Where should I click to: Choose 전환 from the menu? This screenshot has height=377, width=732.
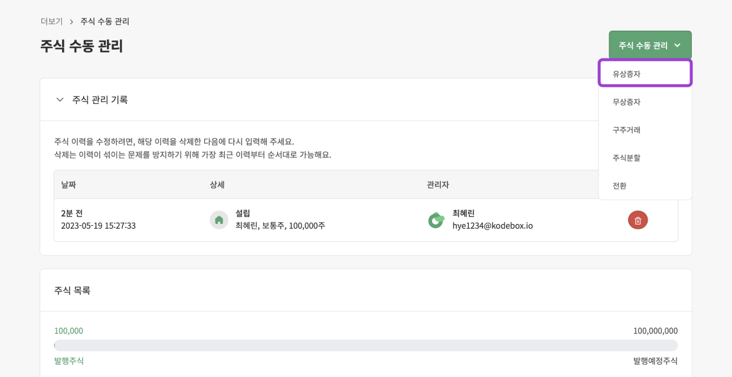pyautogui.click(x=619, y=186)
